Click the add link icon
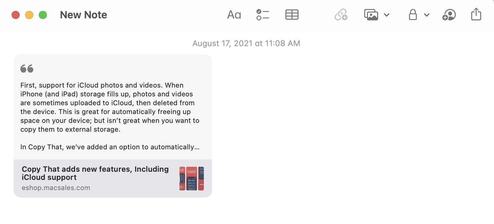This screenshot has height=224, width=494. pyautogui.click(x=341, y=15)
